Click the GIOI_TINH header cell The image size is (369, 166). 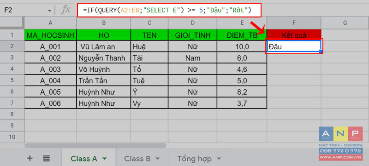(x=192, y=35)
